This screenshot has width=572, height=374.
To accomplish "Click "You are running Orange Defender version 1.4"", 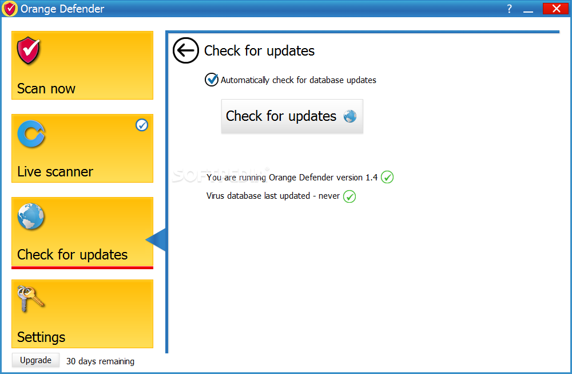I will (x=292, y=178).
